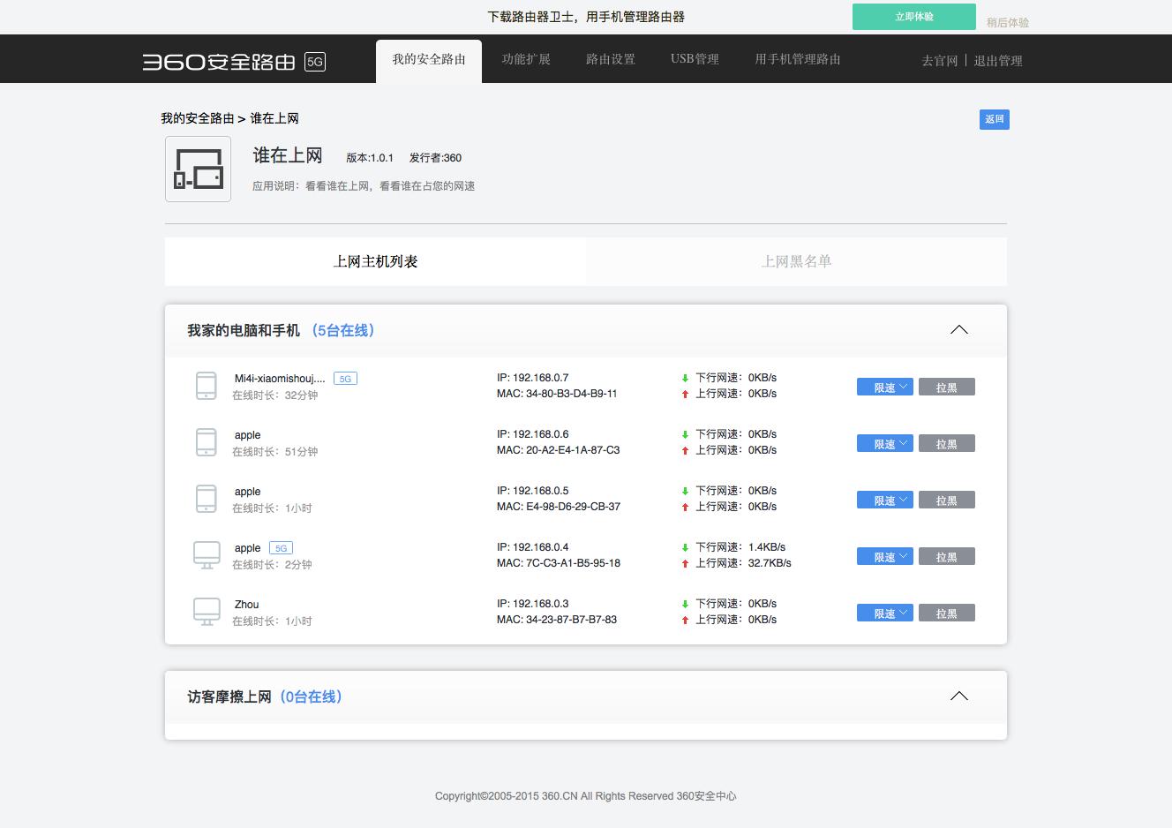Open the 限速 dropdown for Mi4i device
The height and width of the screenshot is (828, 1172).
pos(884,387)
